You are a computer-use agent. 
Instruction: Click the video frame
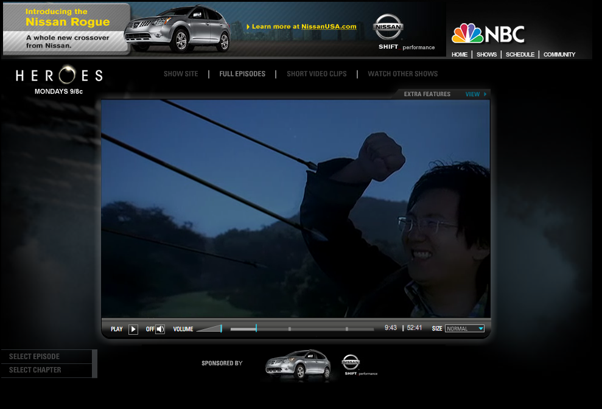coord(296,209)
